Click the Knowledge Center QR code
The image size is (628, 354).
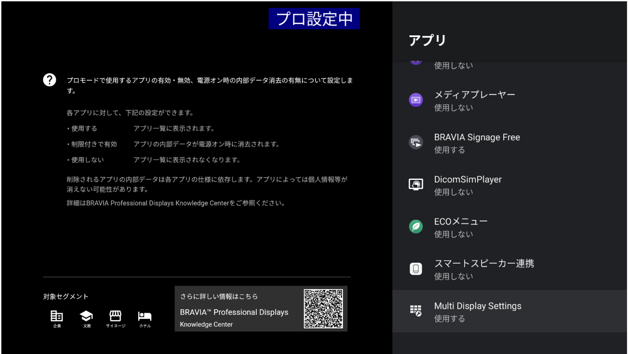coord(323,309)
